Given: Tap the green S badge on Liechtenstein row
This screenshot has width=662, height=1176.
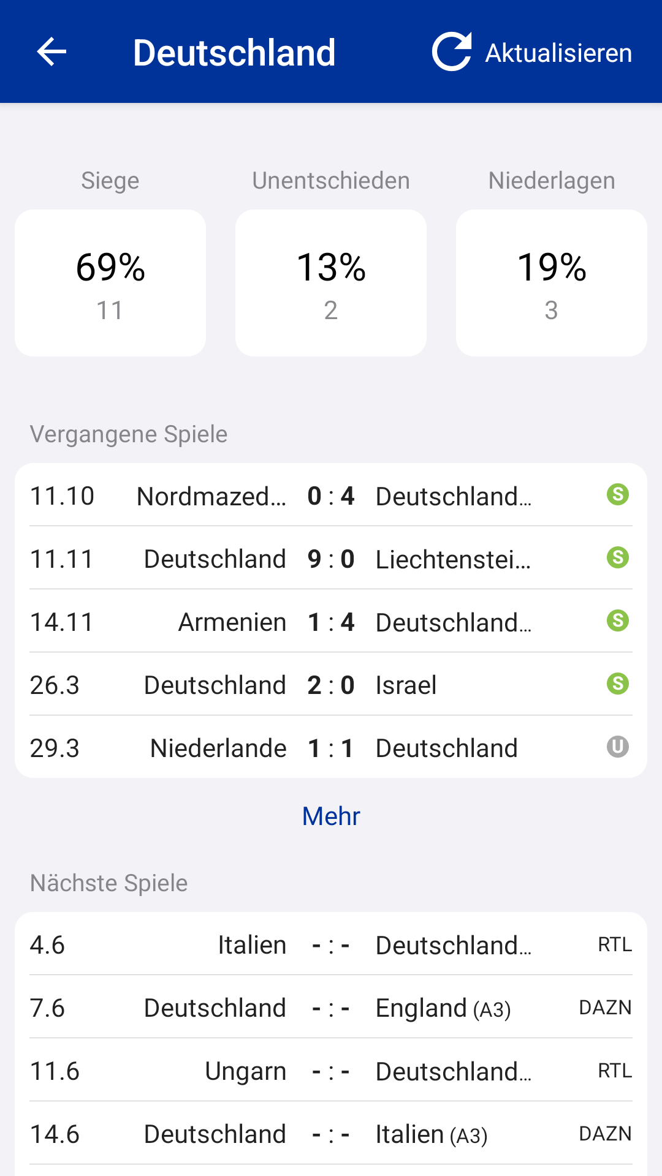Looking at the screenshot, I should click(618, 557).
